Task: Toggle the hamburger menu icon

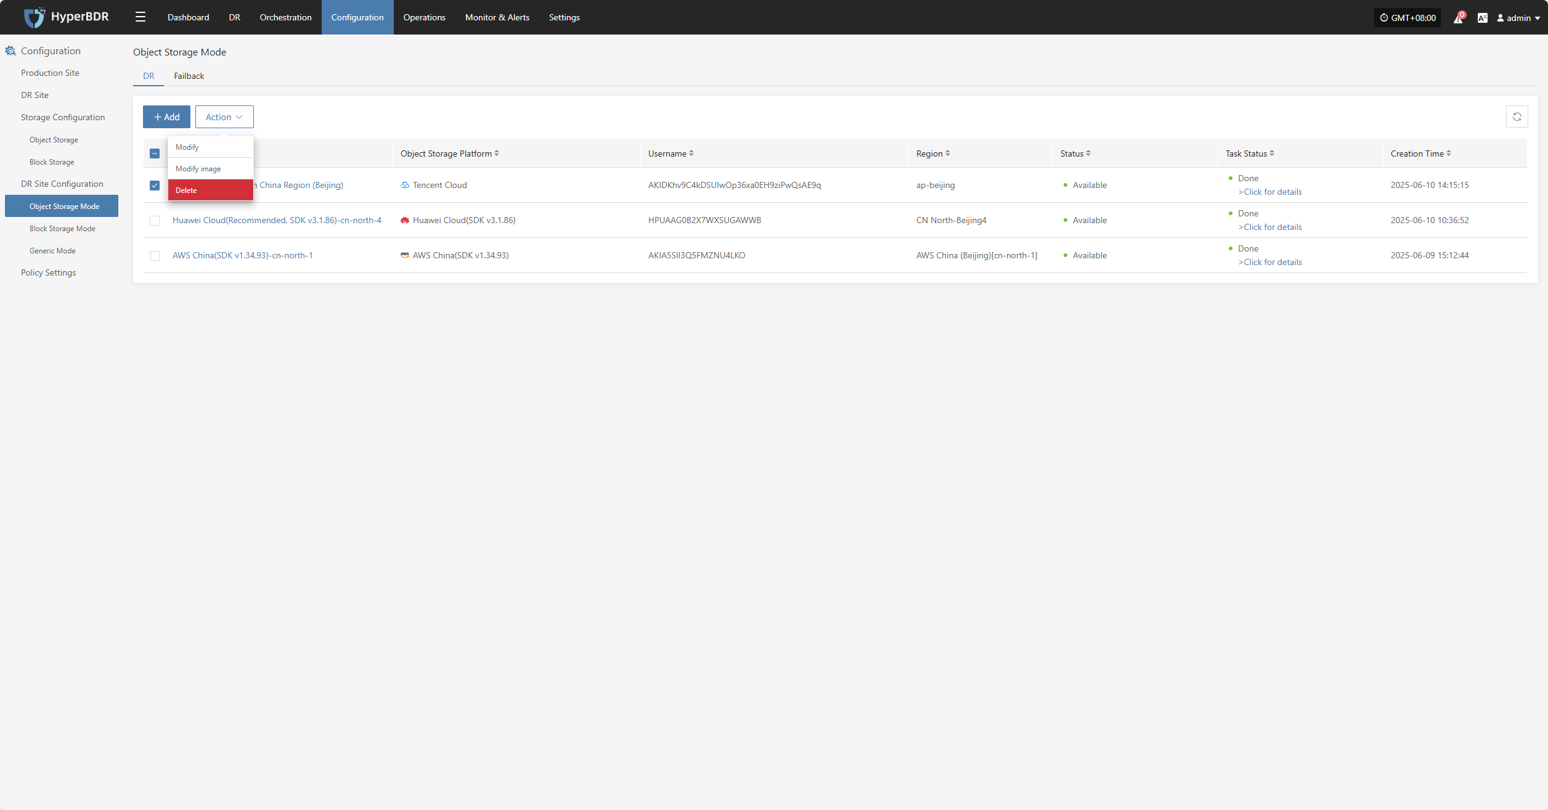Action: tap(141, 17)
